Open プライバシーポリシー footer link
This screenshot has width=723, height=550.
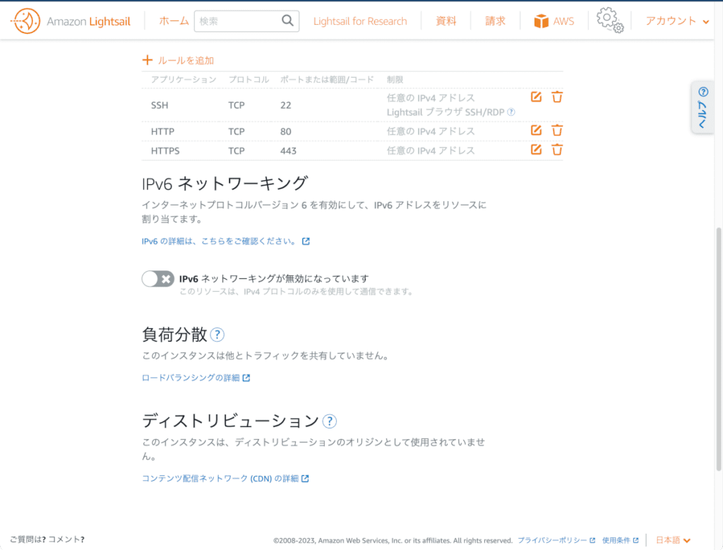tap(556, 540)
